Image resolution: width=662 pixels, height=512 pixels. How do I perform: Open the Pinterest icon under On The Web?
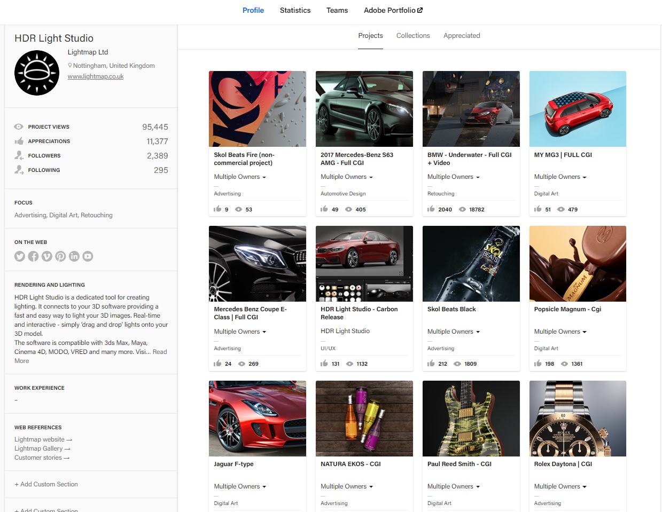(x=60, y=256)
